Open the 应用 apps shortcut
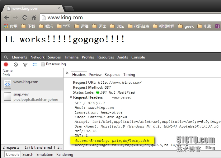 click(10, 26)
